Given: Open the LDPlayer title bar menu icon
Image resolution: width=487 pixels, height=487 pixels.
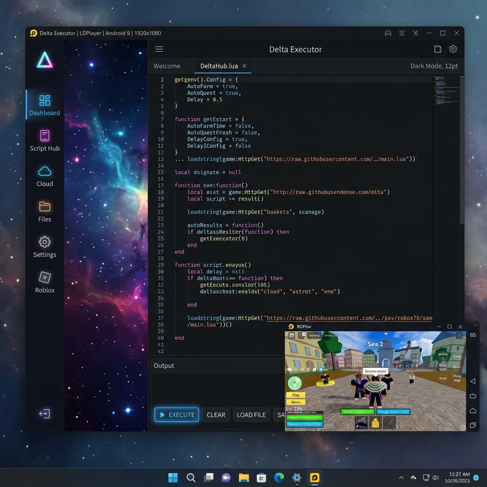Looking at the screenshot, I should click(x=401, y=33).
